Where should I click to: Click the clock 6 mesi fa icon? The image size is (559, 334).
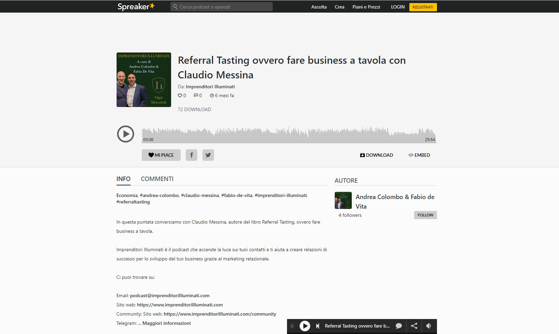(212, 95)
